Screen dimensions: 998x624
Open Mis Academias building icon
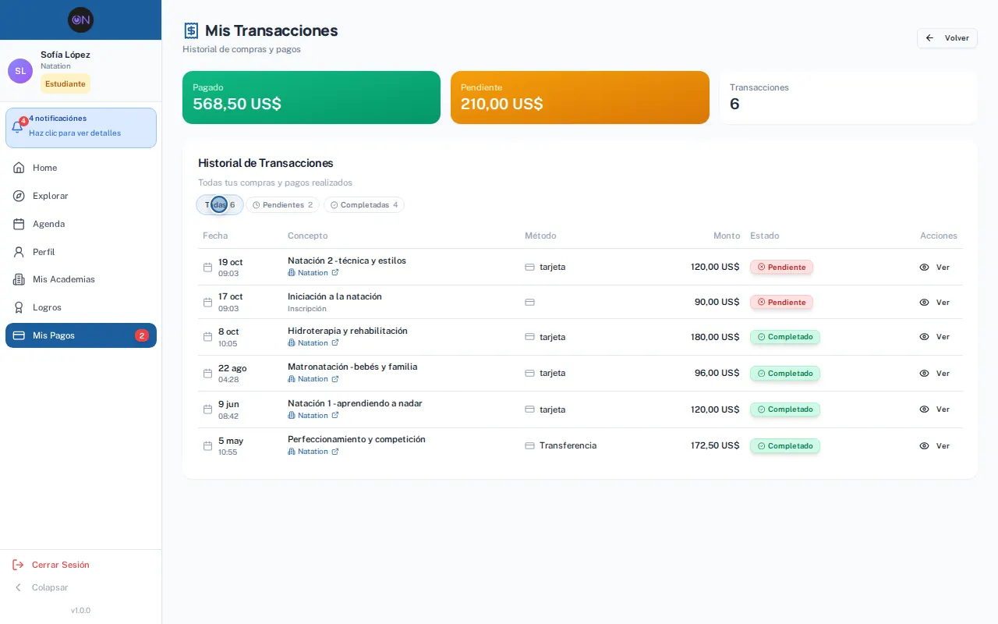[x=19, y=279]
